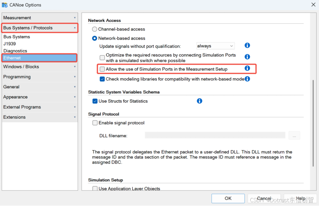Image resolution: width=319 pixels, height=206 pixels.
Task: Open the 'always' update signals dropdown
Action: click(215, 46)
